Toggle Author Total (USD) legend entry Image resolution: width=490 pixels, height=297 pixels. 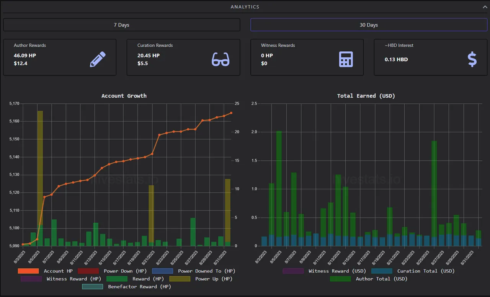tap(340, 279)
